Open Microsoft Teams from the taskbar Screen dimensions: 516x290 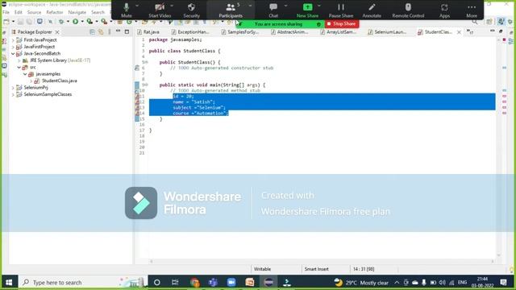213,282
